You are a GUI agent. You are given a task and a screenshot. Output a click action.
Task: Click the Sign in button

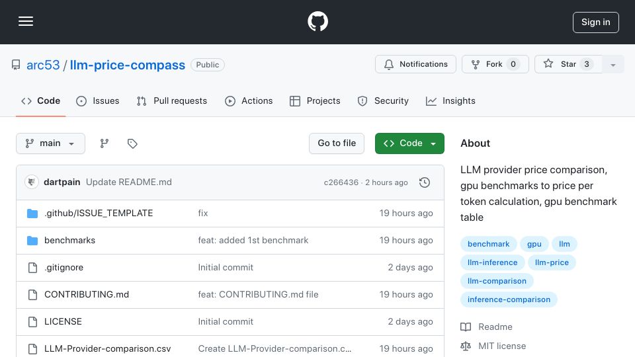pyautogui.click(x=596, y=22)
